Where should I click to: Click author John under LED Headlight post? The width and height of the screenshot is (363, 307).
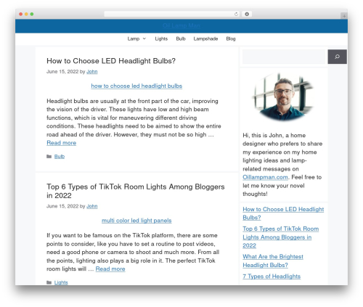(x=92, y=72)
